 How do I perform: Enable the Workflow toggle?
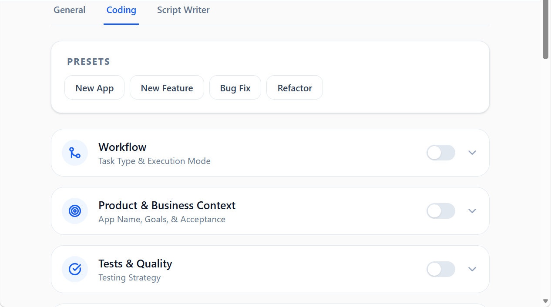(x=440, y=153)
